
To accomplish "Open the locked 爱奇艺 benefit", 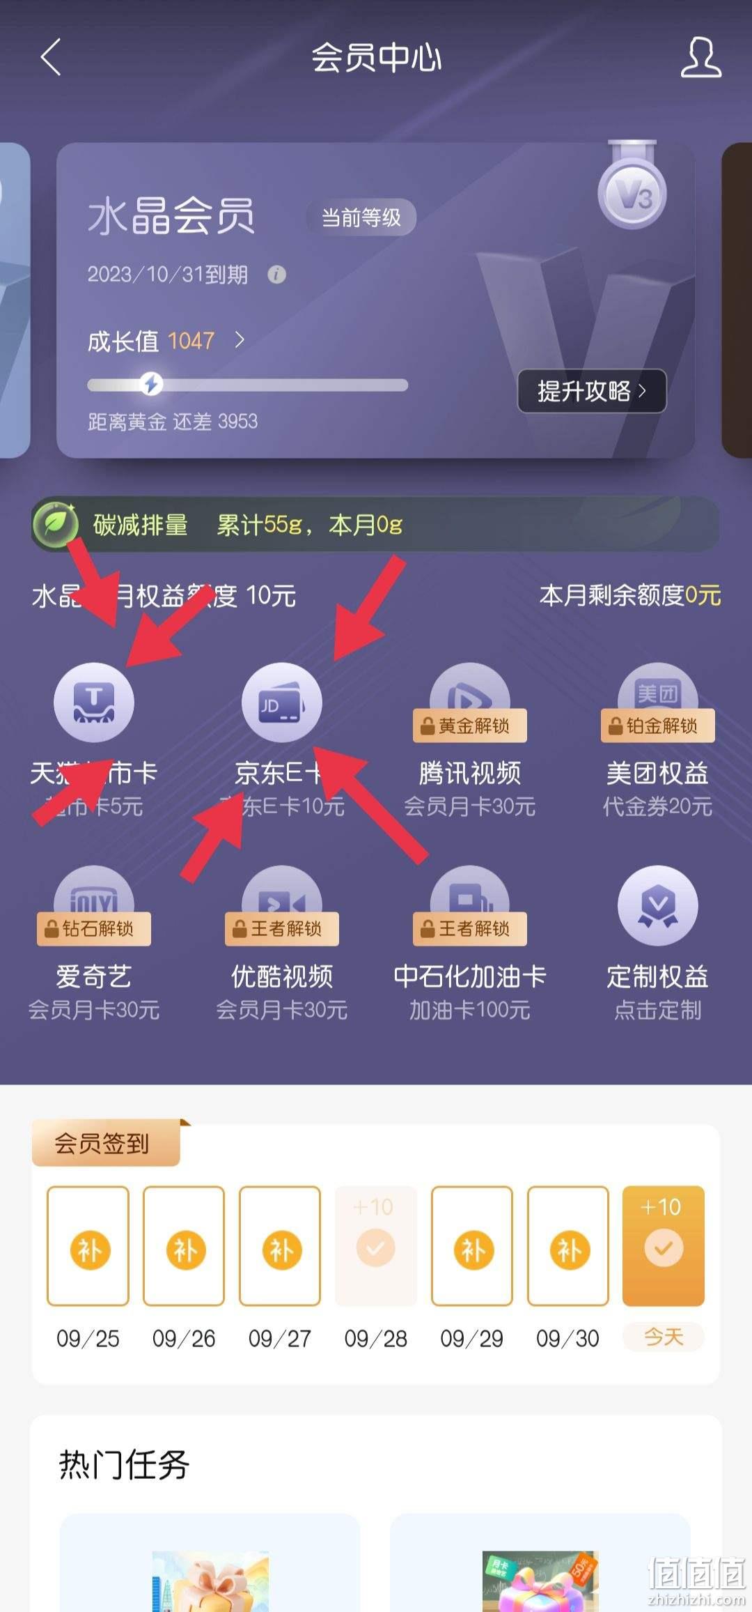I will point(94,944).
